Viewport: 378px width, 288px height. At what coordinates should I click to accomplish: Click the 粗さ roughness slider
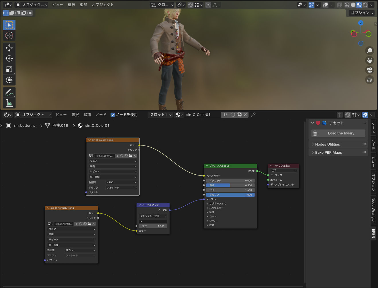point(230,186)
